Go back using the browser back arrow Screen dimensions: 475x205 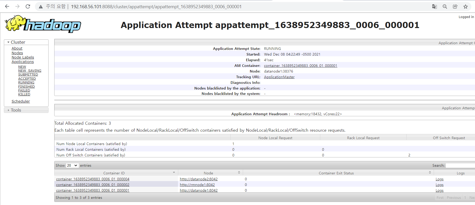(7, 6)
